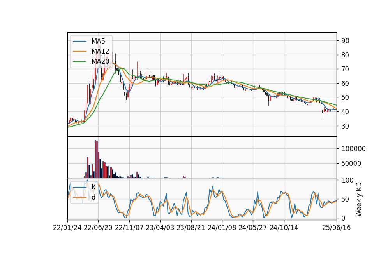Click the volume axis value 100000
374x268 pixels.
(354, 149)
